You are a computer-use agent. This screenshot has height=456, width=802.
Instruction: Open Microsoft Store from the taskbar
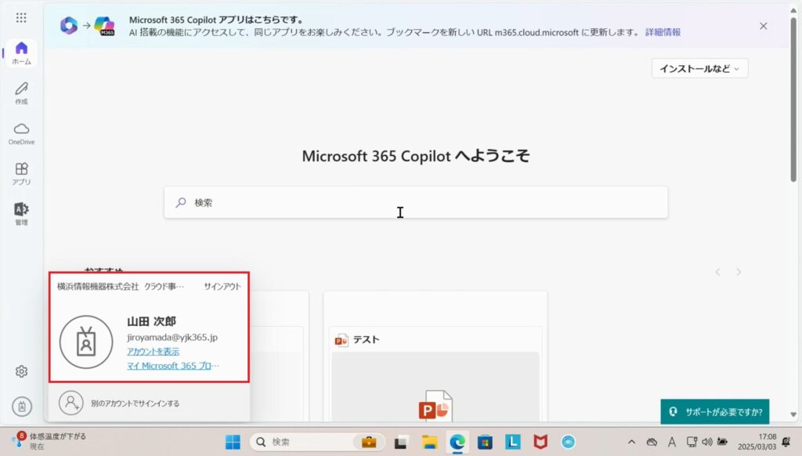[x=485, y=442]
